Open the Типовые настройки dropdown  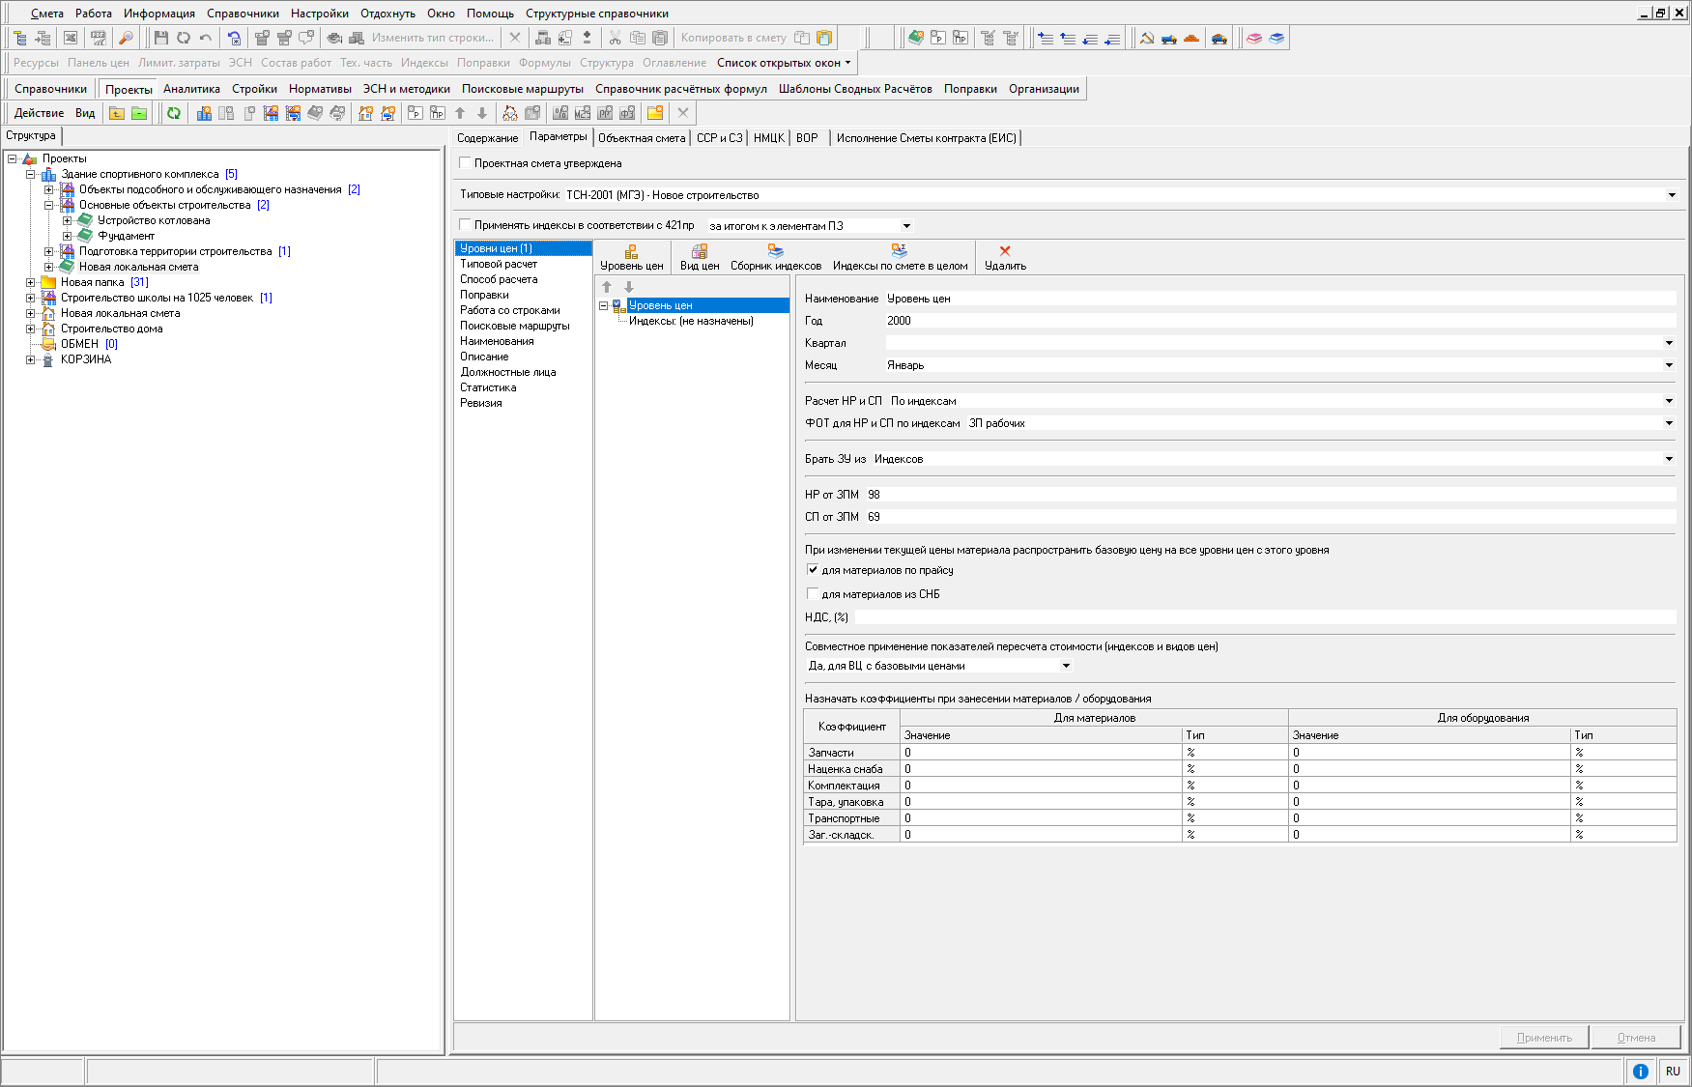pos(1671,195)
